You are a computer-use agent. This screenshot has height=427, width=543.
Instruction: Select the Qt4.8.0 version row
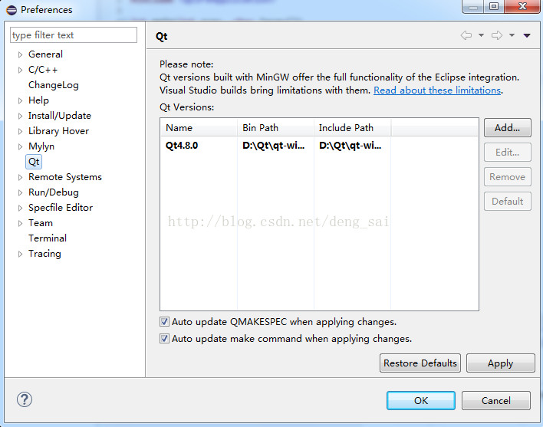pos(319,146)
